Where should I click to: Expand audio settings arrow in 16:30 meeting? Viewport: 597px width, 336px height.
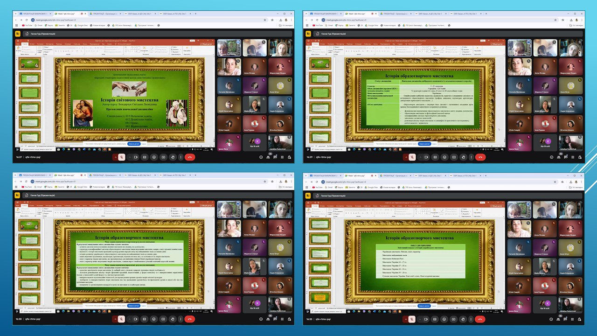point(116,319)
